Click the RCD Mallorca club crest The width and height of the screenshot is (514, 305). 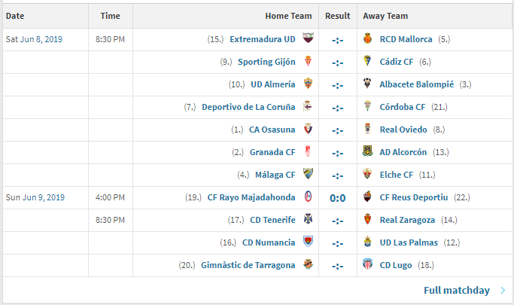[367, 38]
